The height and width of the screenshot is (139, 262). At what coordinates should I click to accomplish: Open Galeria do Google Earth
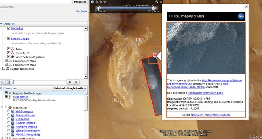click(x=70, y=88)
